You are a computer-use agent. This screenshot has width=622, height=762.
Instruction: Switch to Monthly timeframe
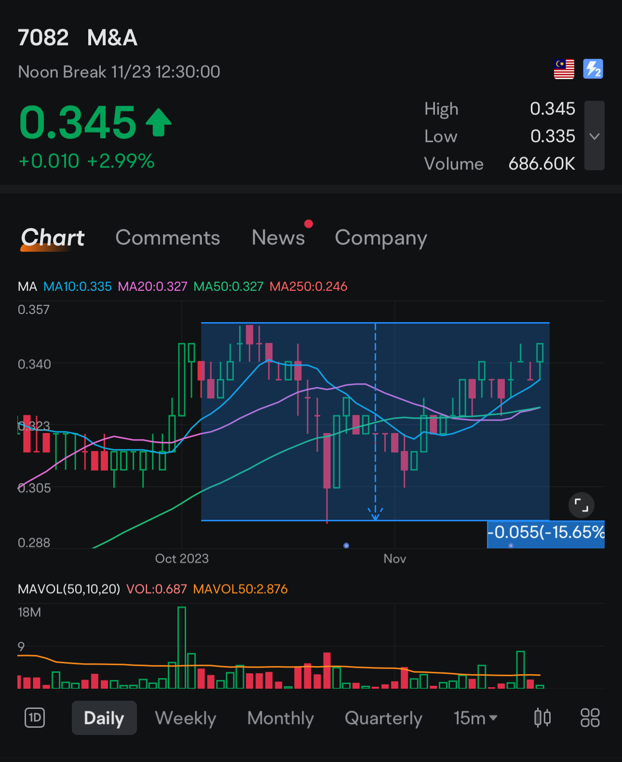tap(281, 718)
